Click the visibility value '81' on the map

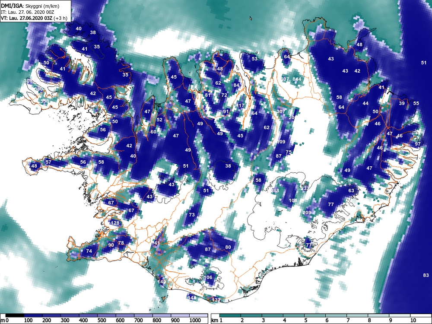(x=208, y=95)
